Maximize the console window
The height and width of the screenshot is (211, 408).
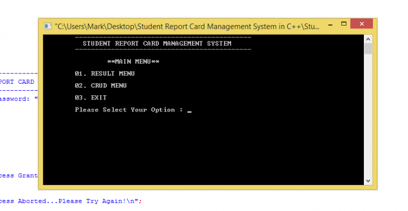pos(344,24)
